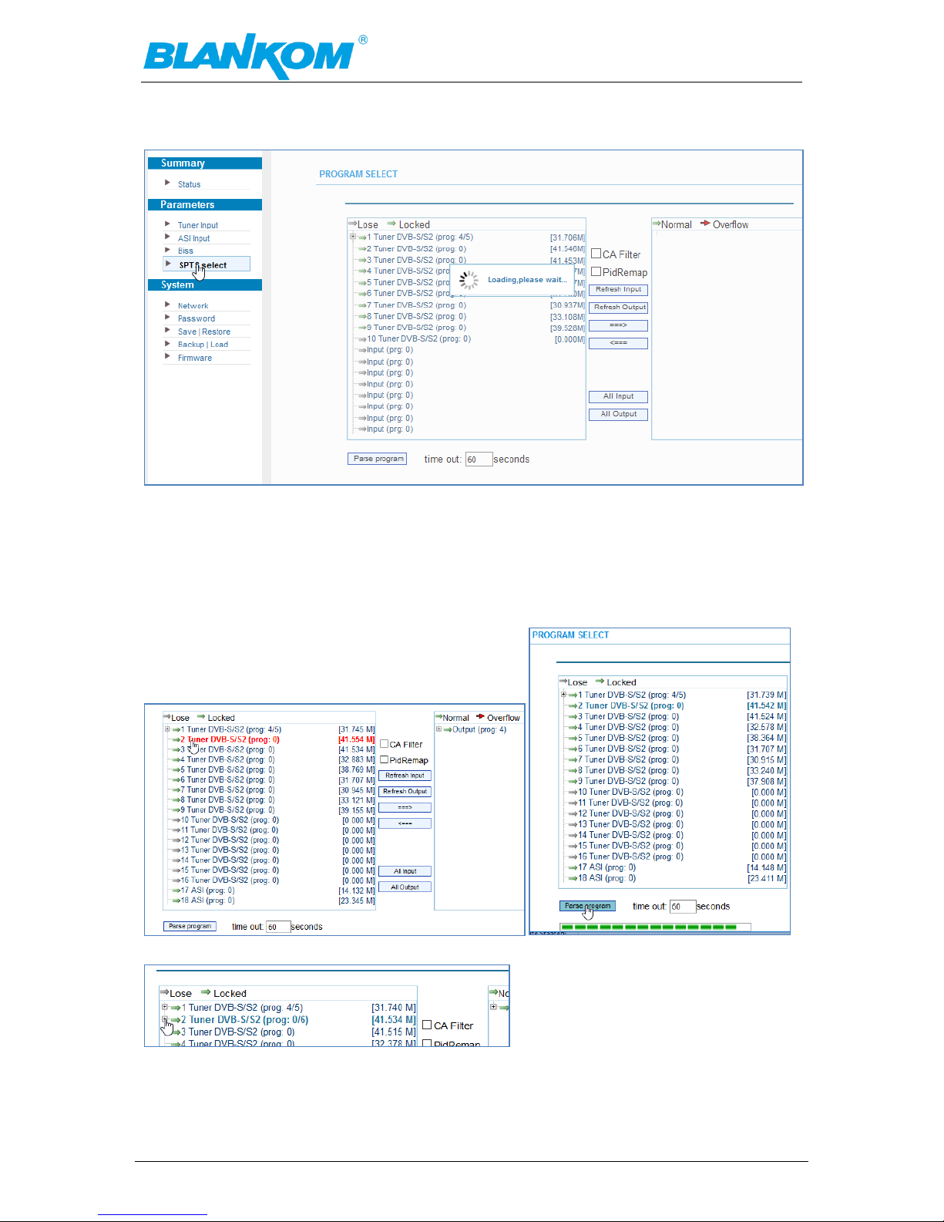Click time out field in the top screenshot
This screenshot has width=944, height=1222.
pyautogui.click(x=479, y=460)
